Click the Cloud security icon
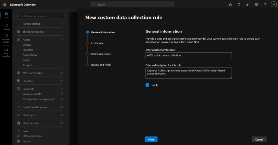Viewport: 278px width, 145px height. point(18,123)
